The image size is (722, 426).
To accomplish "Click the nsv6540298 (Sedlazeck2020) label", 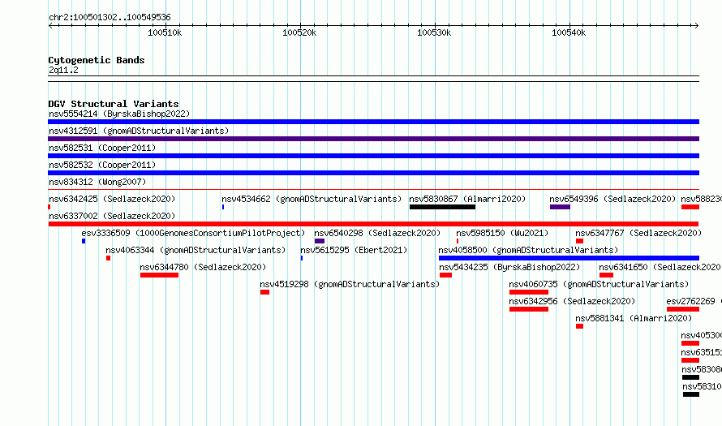I will pos(377,233).
